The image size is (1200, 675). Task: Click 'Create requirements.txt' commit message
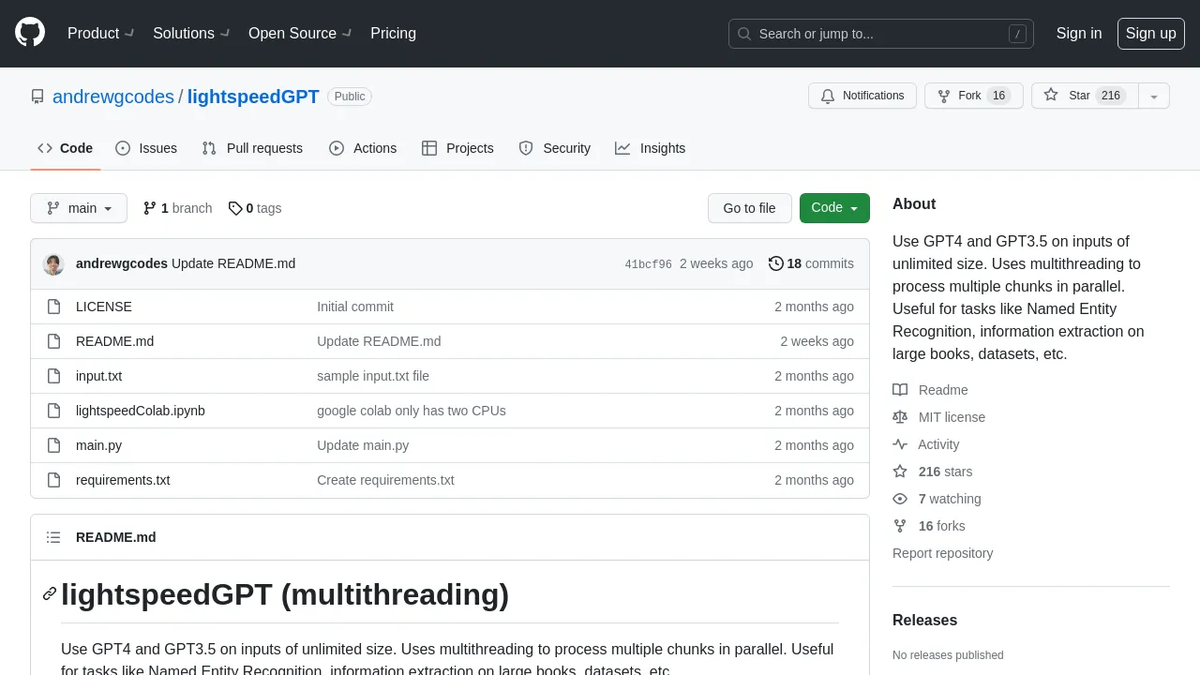click(x=385, y=480)
